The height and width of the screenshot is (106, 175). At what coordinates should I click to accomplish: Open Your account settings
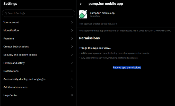click(x=38, y=22)
